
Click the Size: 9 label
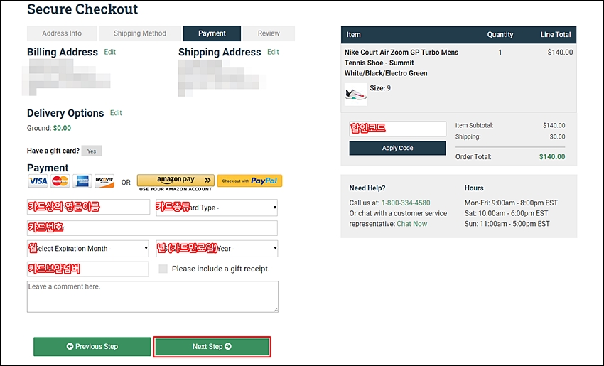[x=380, y=88]
